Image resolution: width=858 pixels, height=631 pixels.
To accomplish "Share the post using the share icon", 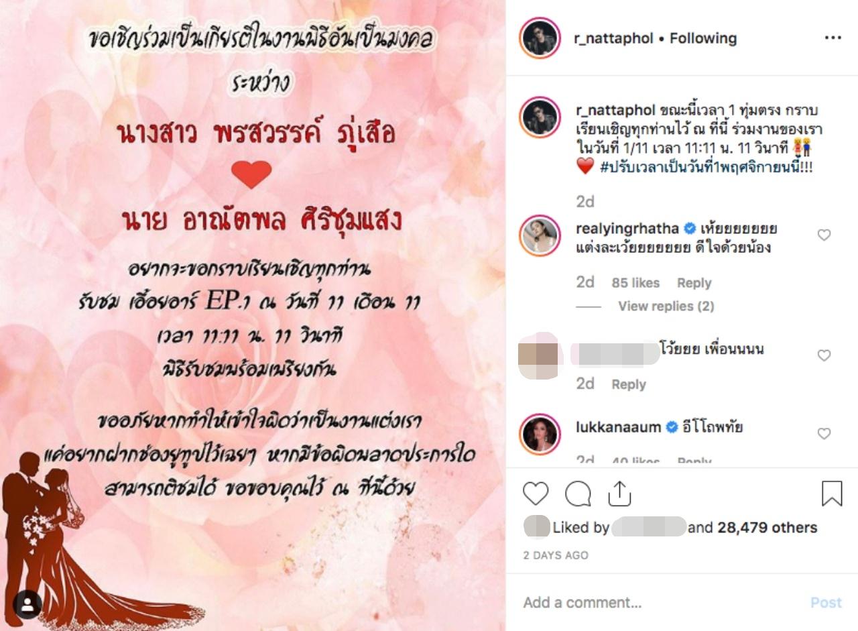I will click(619, 494).
